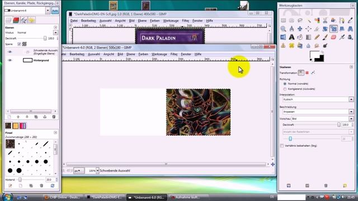Screen dimensions: 358x201
Task: Enable Verhältnis beibehalten checkbox
Action: coord(282,146)
